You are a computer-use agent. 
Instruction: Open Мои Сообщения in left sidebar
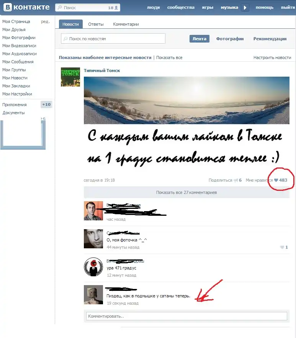coord(18,62)
